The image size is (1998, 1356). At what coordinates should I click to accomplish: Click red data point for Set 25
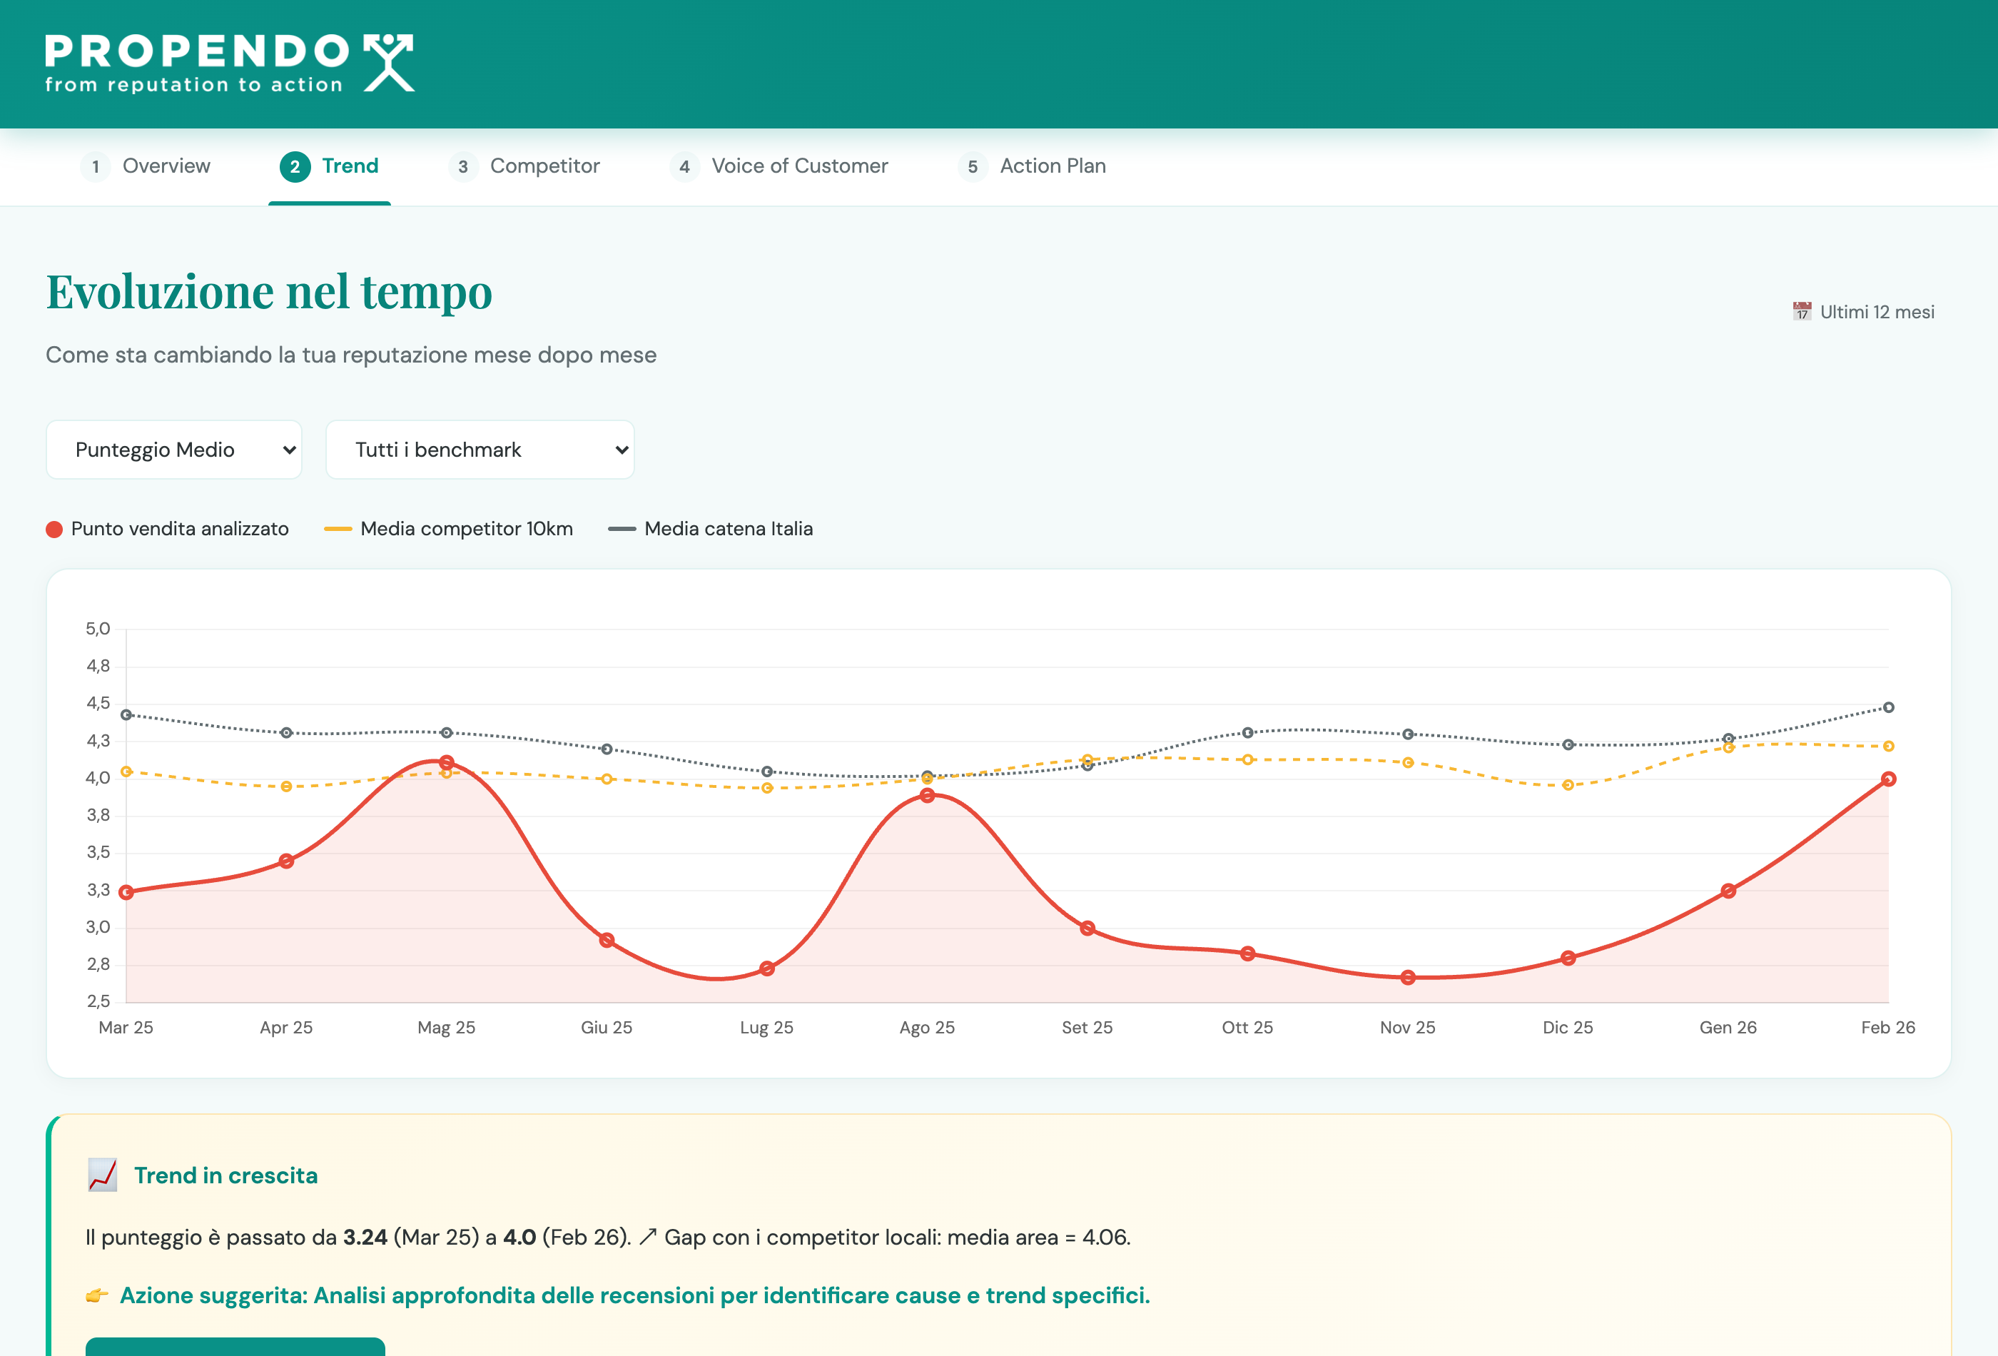click(x=1087, y=928)
